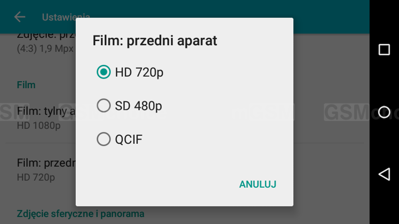
Task: Click the 'Film: przedni aparat' dialog title
Action: pos(155,41)
